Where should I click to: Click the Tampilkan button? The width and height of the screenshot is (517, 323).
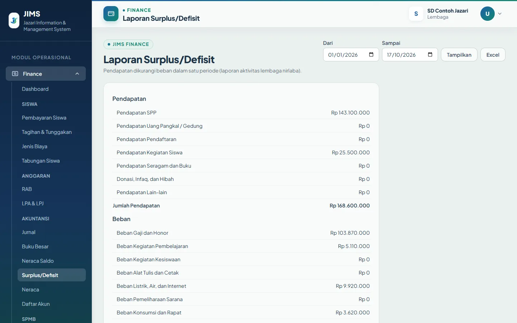click(x=459, y=55)
